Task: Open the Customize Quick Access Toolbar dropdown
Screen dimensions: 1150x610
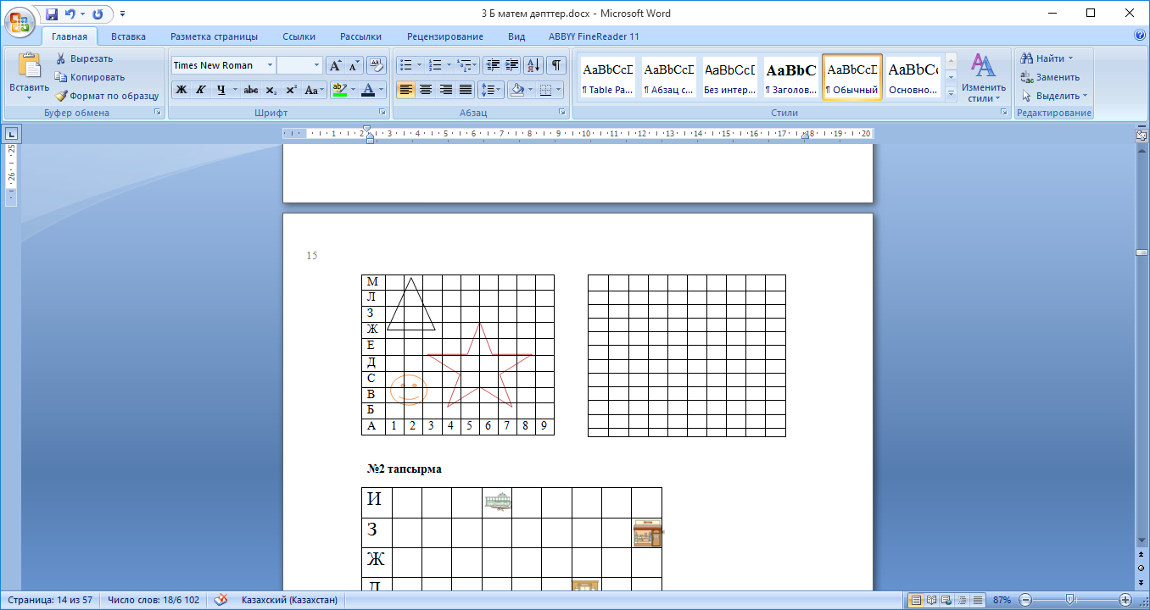Action: (x=122, y=14)
